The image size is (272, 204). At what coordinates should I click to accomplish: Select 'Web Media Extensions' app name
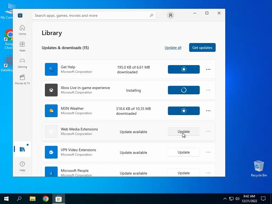click(79, 129)
